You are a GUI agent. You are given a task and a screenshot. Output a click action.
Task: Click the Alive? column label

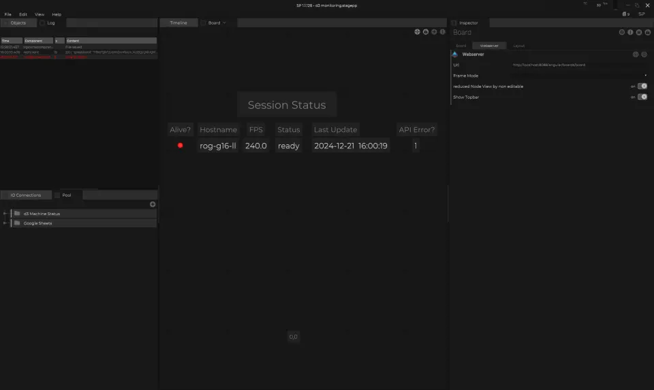tap(180, 129)
